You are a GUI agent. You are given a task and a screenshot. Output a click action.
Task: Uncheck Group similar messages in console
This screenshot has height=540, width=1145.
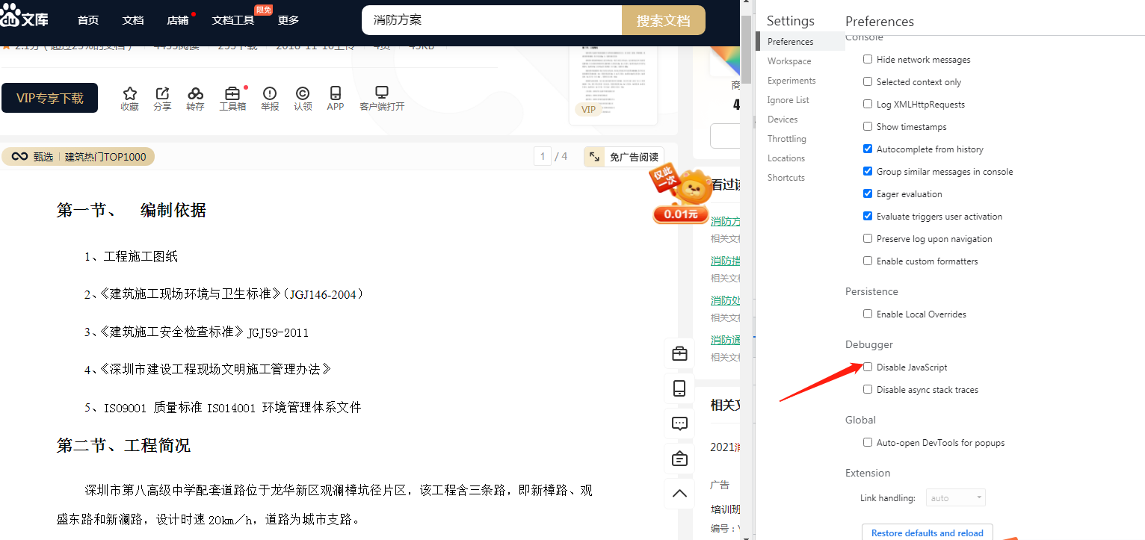868,171
